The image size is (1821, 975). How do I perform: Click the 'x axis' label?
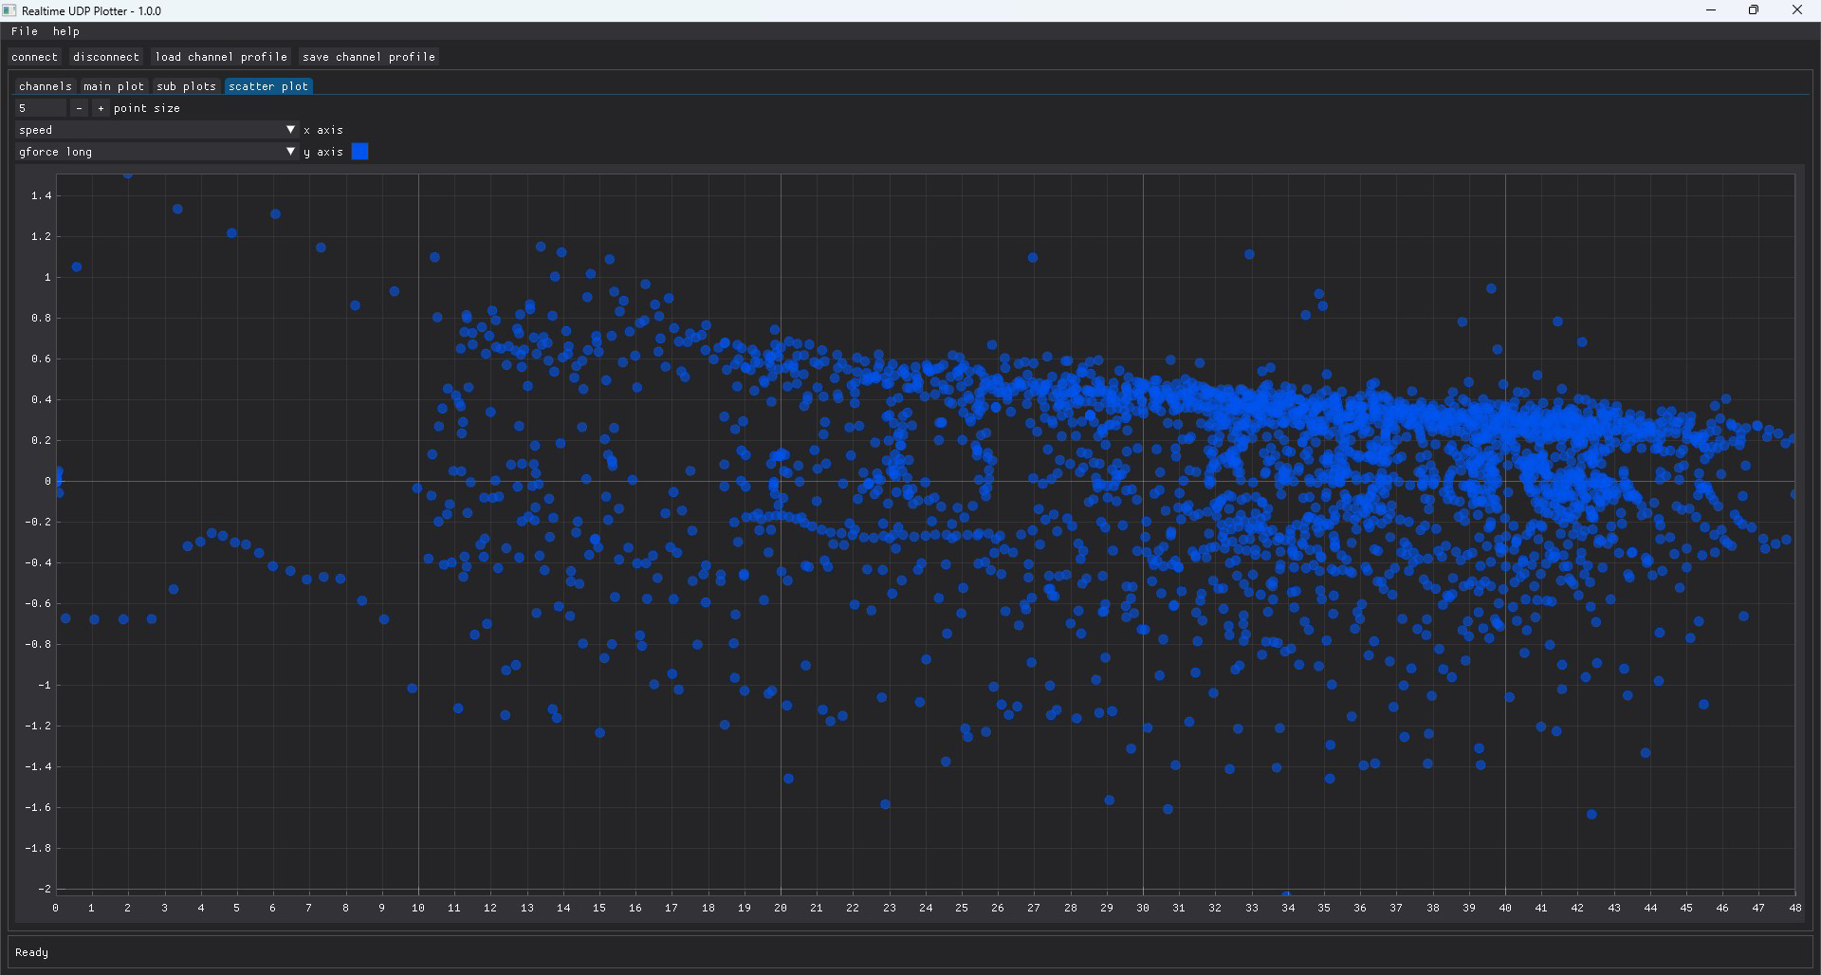tap(323, 130)
